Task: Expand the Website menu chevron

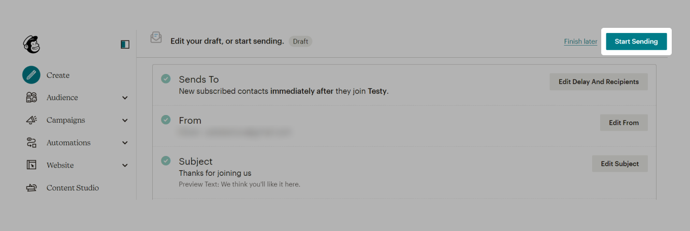Action: [x=125, y=166]
